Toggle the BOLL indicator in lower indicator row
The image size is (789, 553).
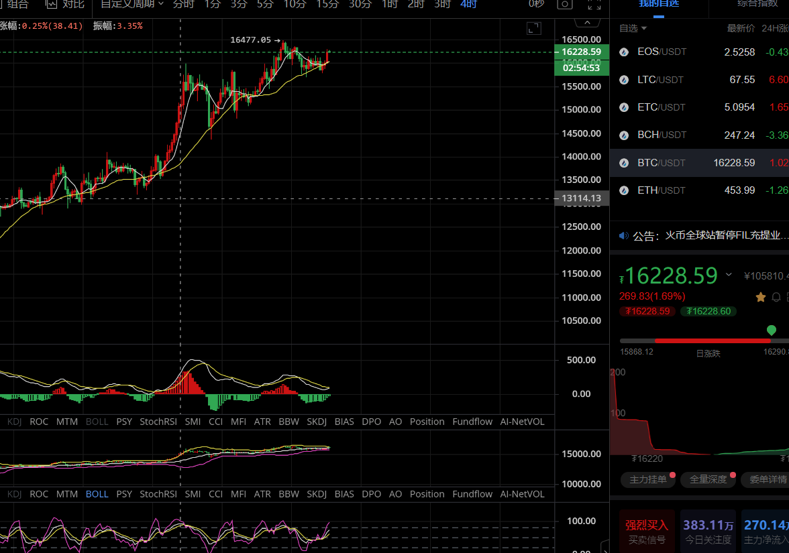[97, 494]
